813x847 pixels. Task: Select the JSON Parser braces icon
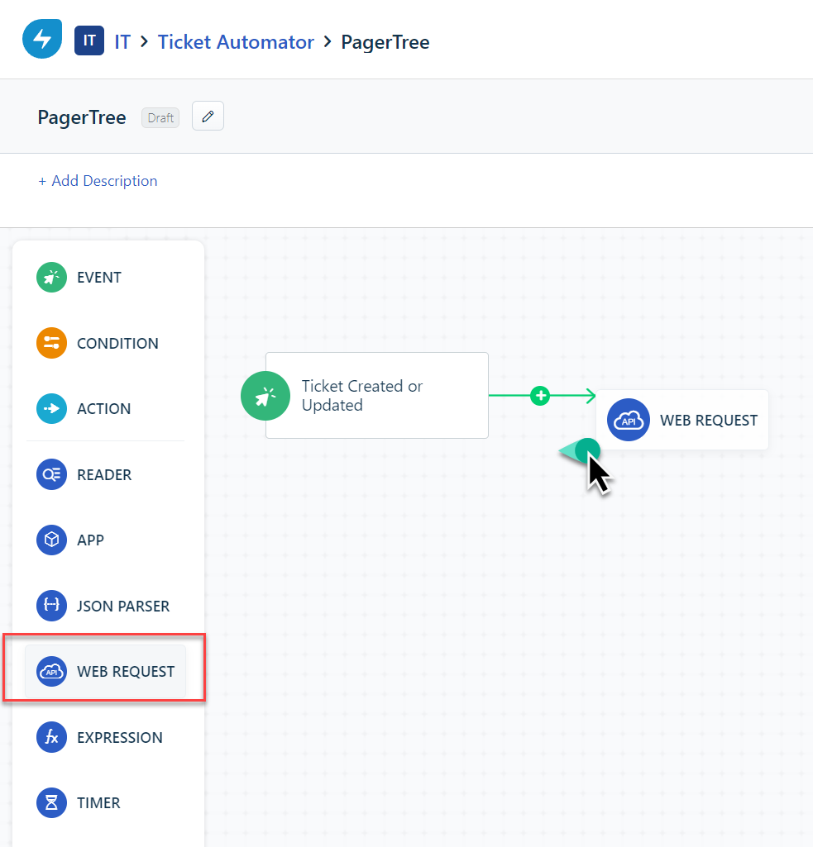[x=51, y=607]
